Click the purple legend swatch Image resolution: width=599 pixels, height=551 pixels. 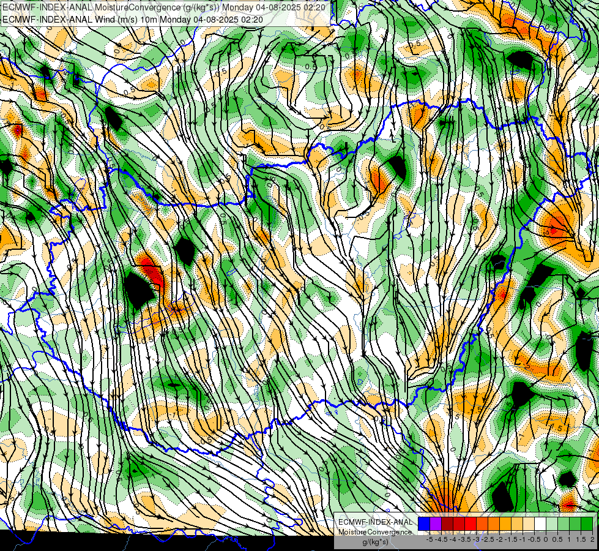(436, 524)
